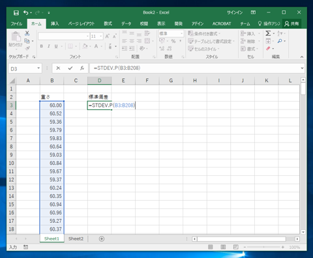The image size is (313, 258).
Task: Click the Orientation text angle icon
Action: pyautogui.click(x=142, y=48)
